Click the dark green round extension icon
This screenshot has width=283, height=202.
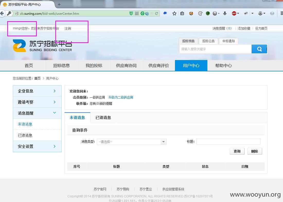coord(208,13)
